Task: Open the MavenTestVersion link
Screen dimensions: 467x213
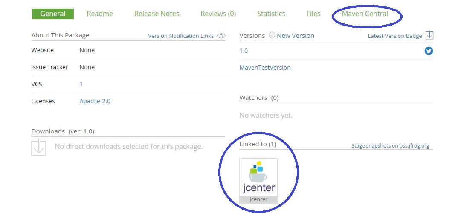Action: [265, 68]
